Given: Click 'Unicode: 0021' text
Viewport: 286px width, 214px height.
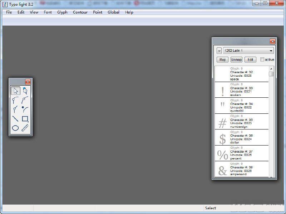Looking at the screenshot, I should click(x=241, y=92).
